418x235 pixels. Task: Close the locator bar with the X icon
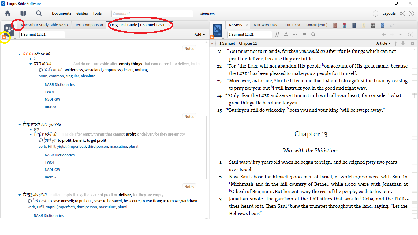412,43
